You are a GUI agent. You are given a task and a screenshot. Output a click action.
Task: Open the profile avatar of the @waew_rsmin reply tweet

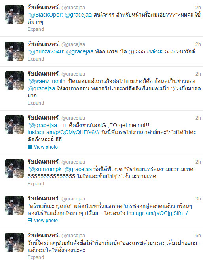pos(14,81)
